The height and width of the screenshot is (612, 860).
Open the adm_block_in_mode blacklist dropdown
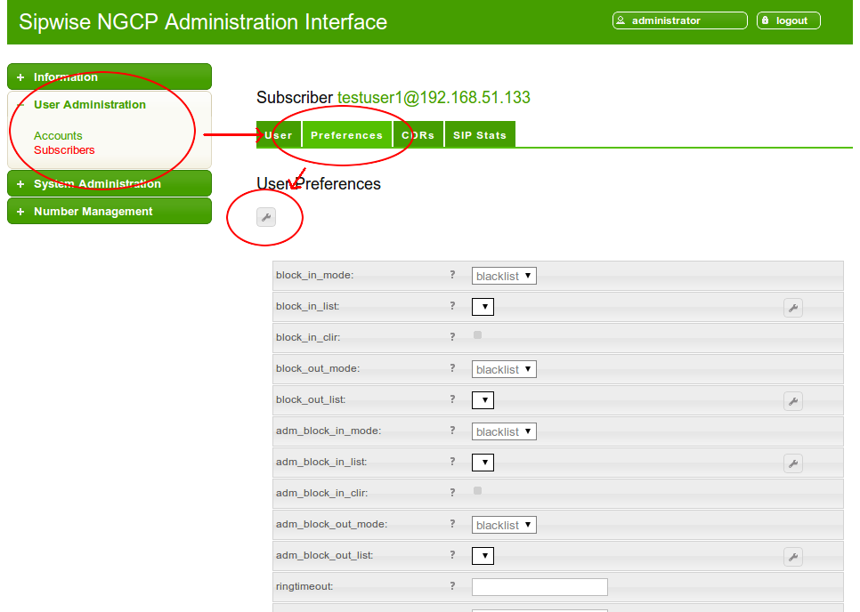tap(504, 431)
